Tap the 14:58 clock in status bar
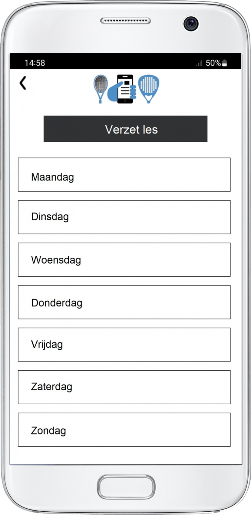This screenshot has width=251, height=515. pyautogui.click(x=35, y=63)
